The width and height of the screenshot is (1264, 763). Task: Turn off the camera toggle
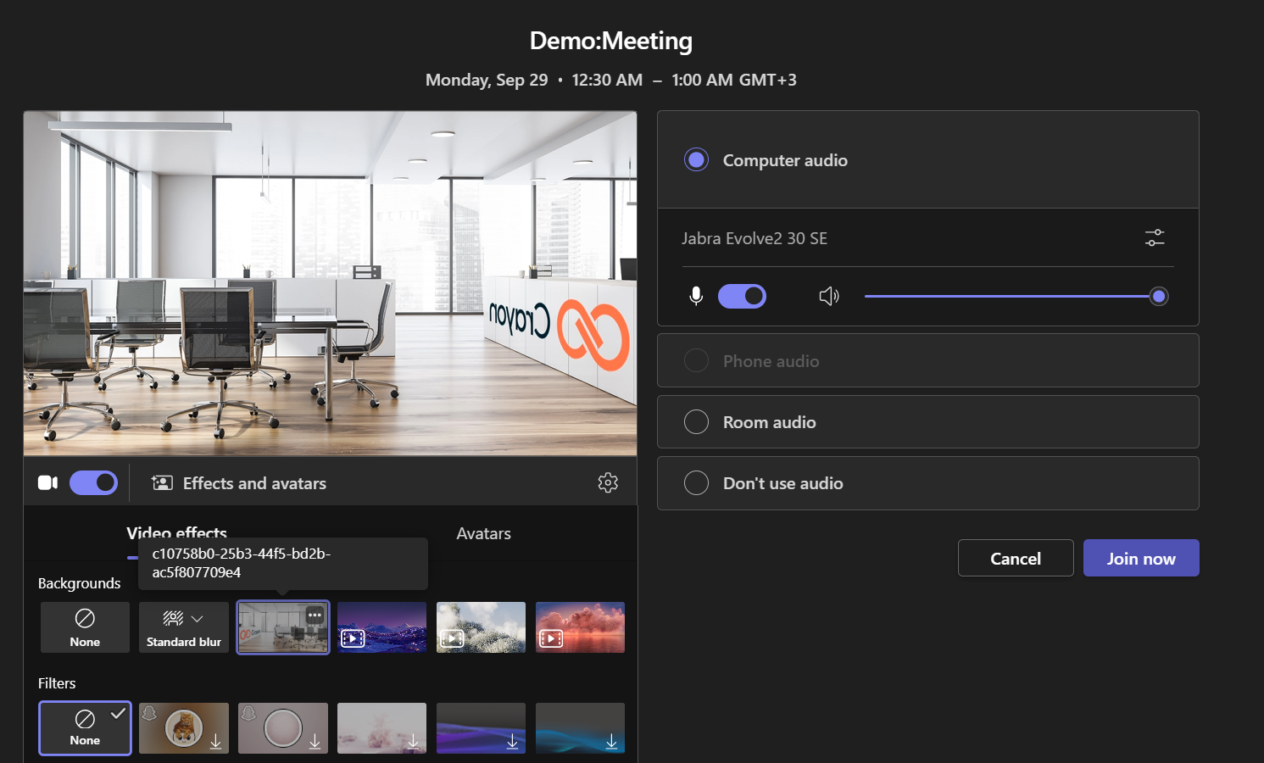(93, 482)
